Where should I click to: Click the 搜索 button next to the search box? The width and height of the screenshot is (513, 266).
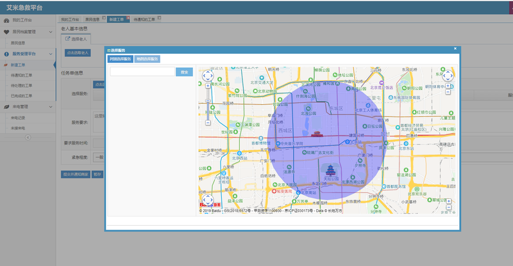coord(184,72)
